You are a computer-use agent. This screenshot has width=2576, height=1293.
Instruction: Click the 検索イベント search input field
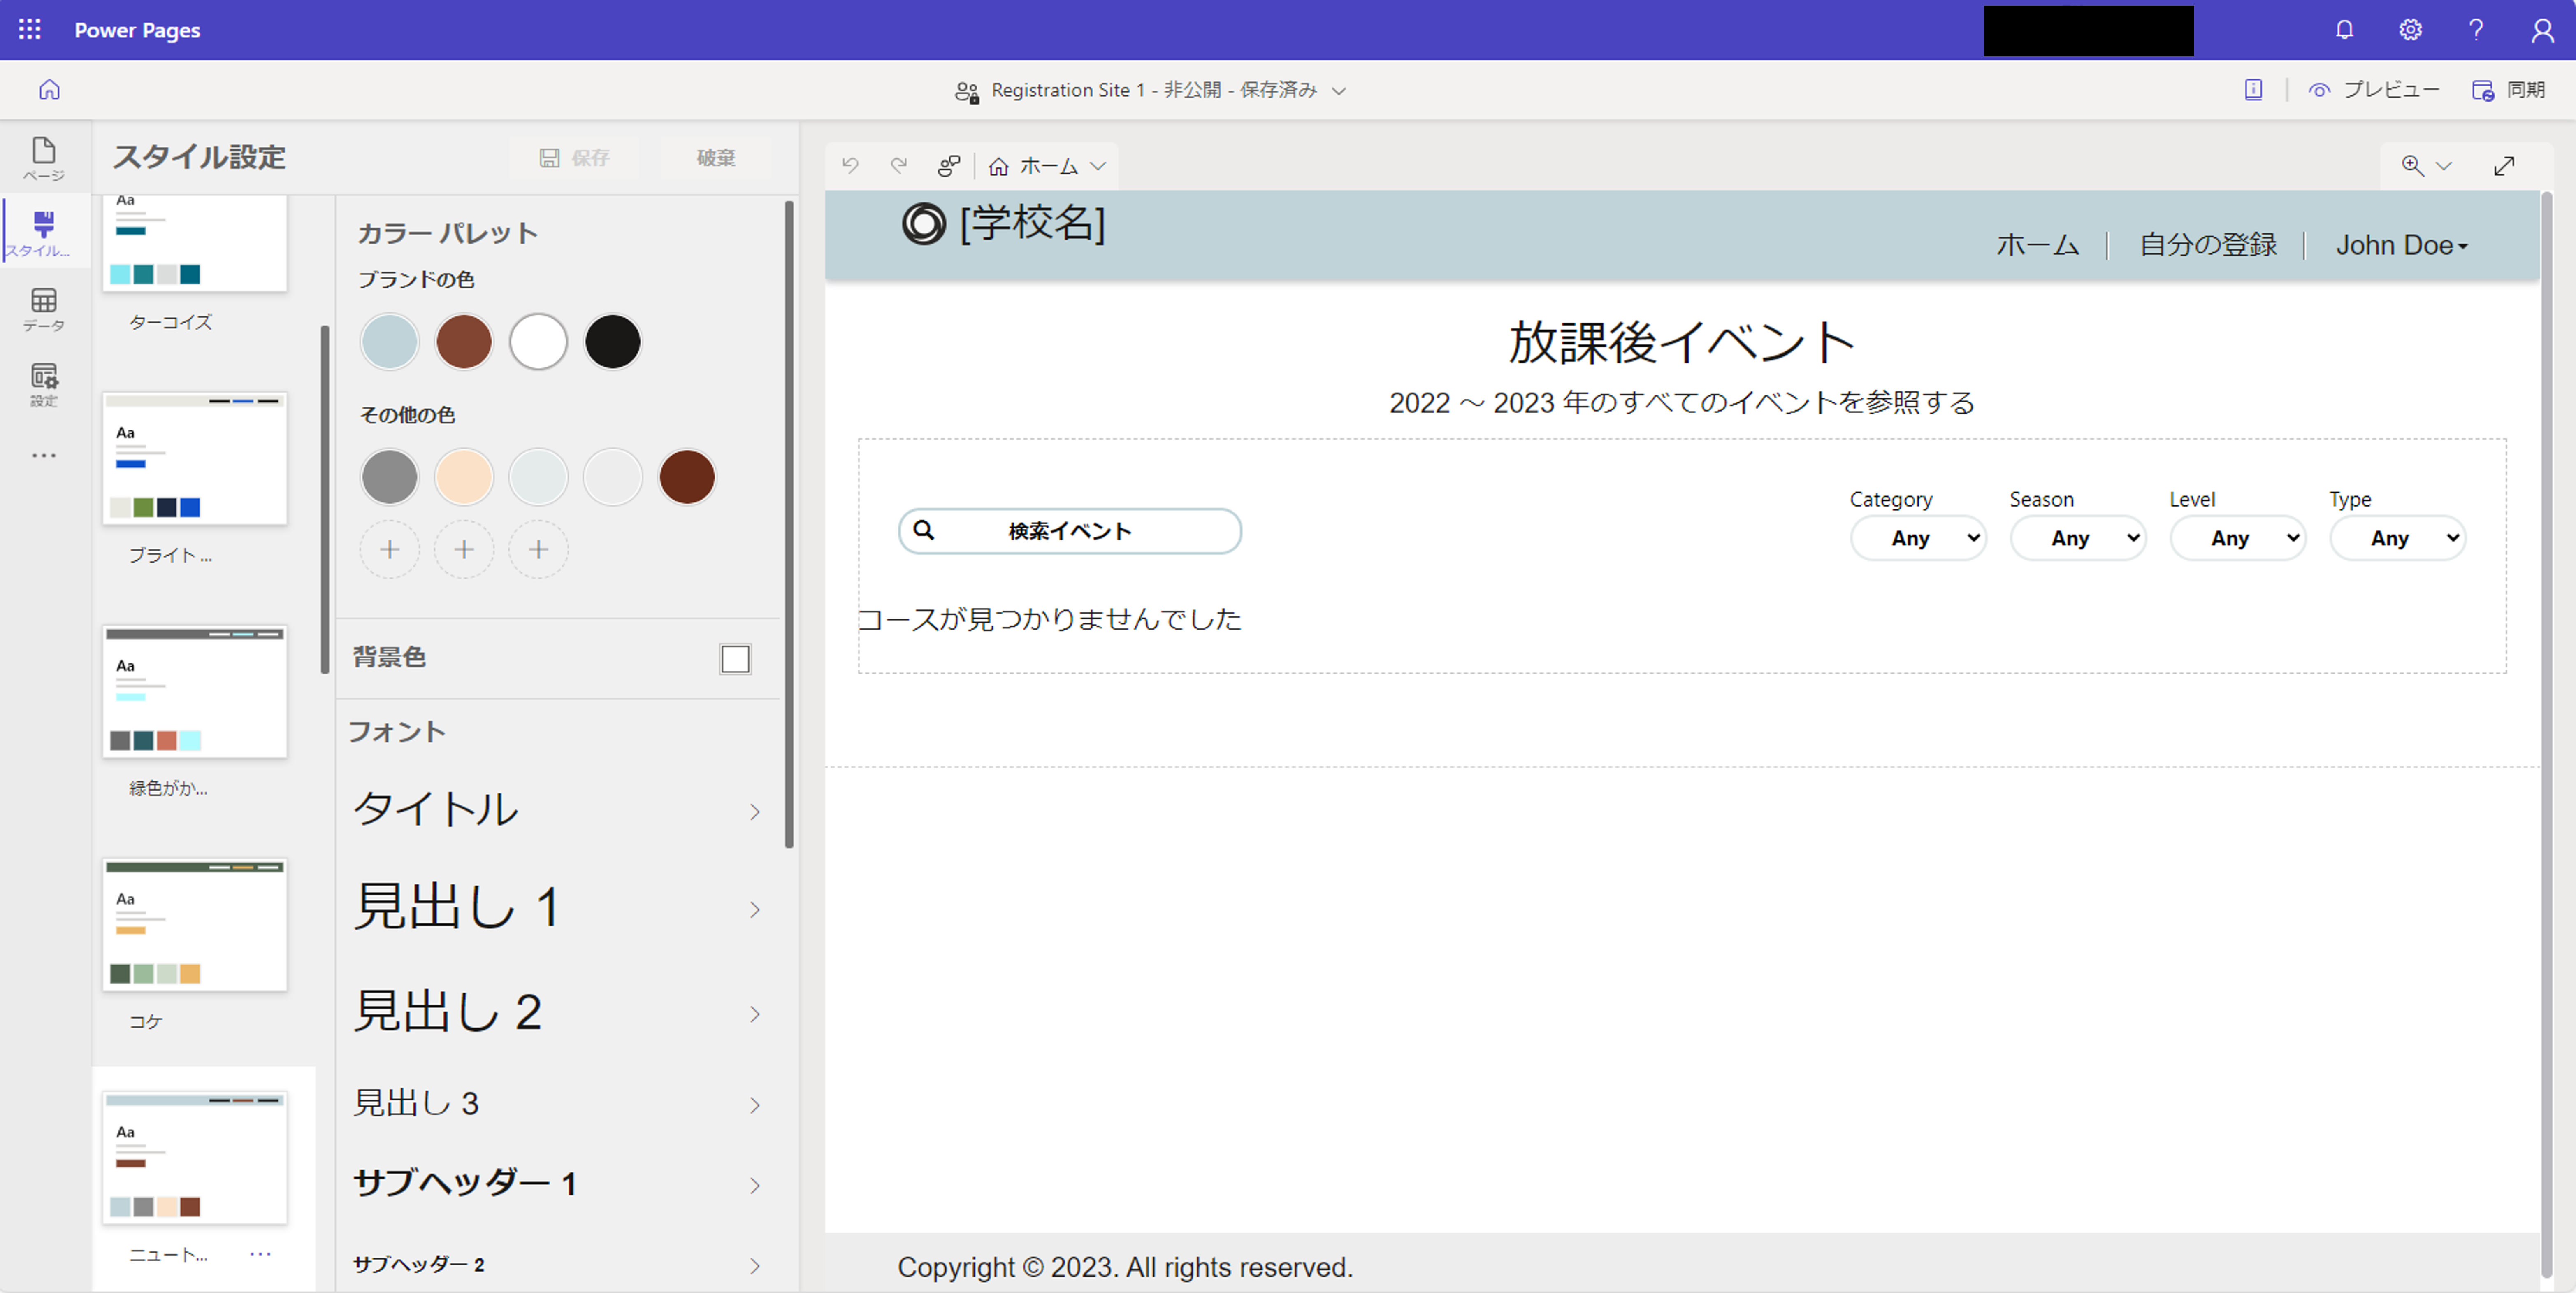(1070, 531)
